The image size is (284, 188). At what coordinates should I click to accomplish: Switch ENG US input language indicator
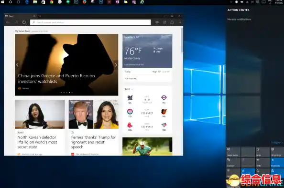(x=270, y=2)
